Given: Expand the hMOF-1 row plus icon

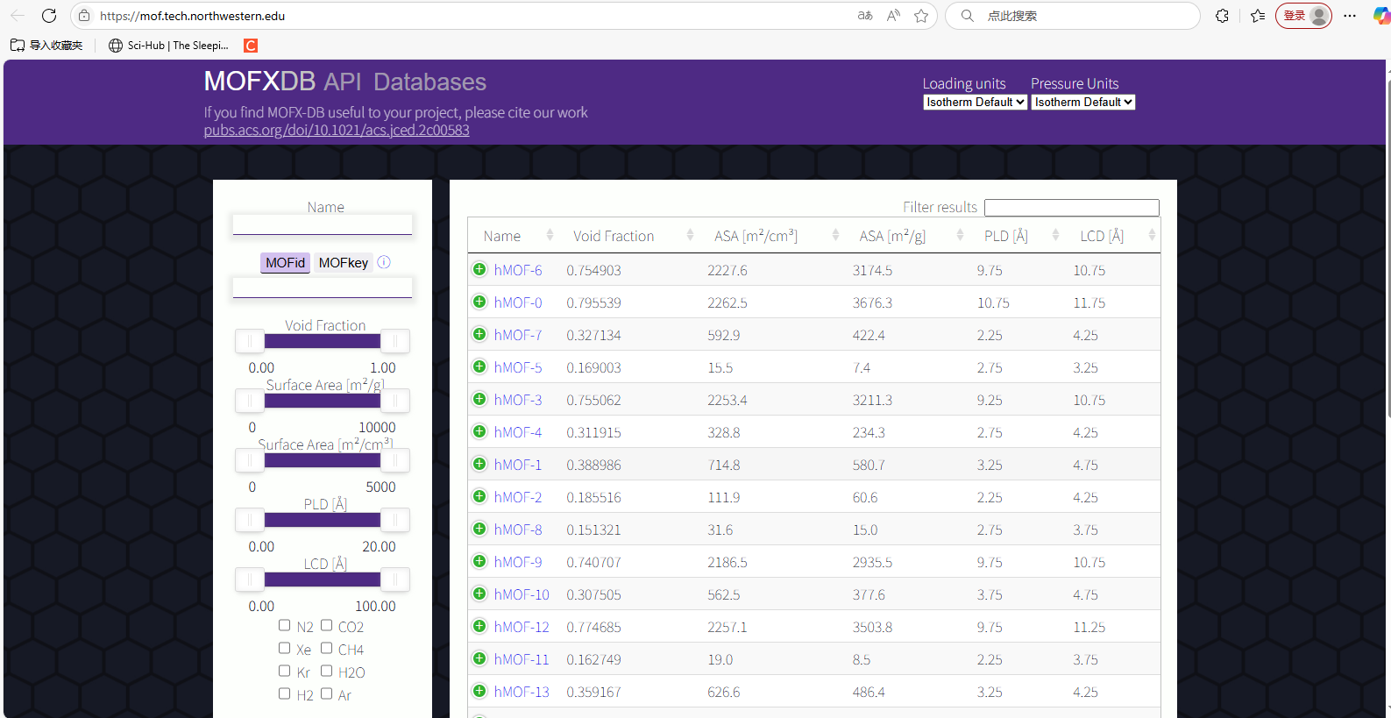Looking at the screenshot, I should 479,464.
